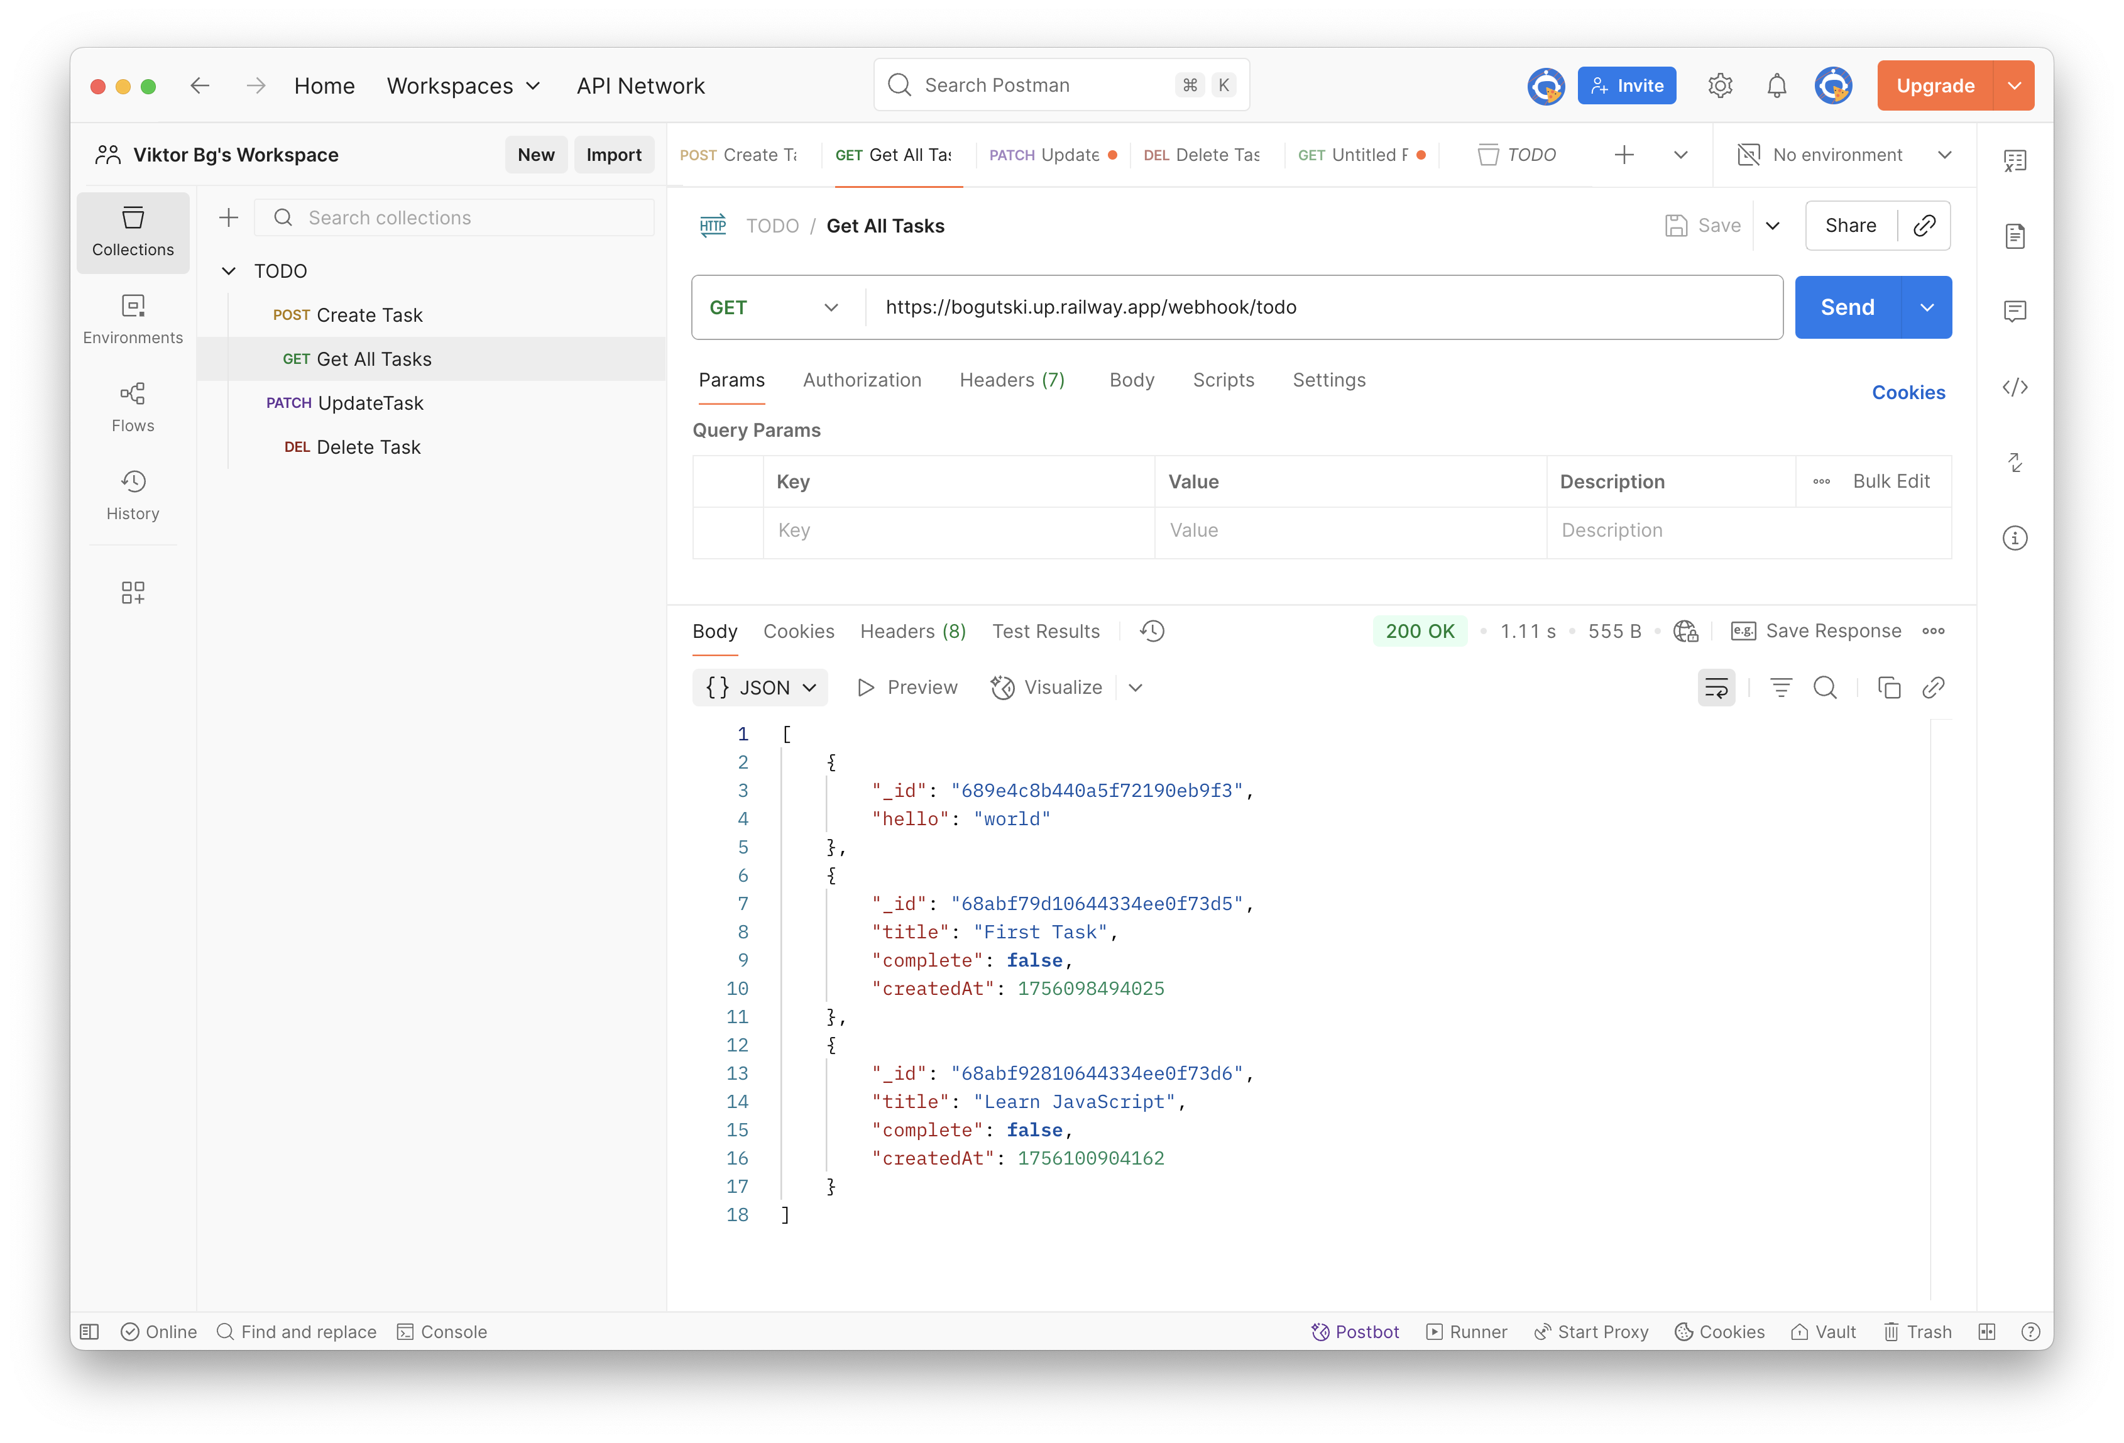Viewport: 2124px width, 1443px height.
Task: Toggle the sidebar visibility in status bar
Action: pos(90,1332)
